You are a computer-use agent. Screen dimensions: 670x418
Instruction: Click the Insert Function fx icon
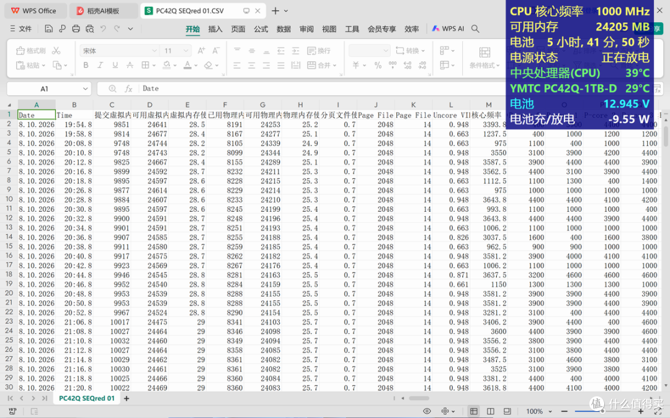tap(128, 89)
